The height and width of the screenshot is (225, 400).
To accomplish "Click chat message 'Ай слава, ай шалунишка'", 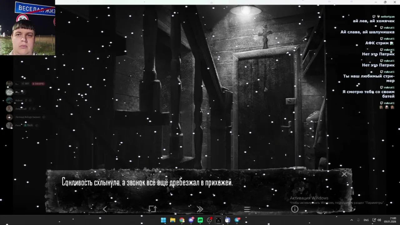I will coord(367,32).
